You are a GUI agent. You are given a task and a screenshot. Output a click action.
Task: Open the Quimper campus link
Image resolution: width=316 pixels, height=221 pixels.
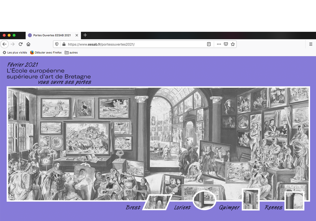[229, 208]
